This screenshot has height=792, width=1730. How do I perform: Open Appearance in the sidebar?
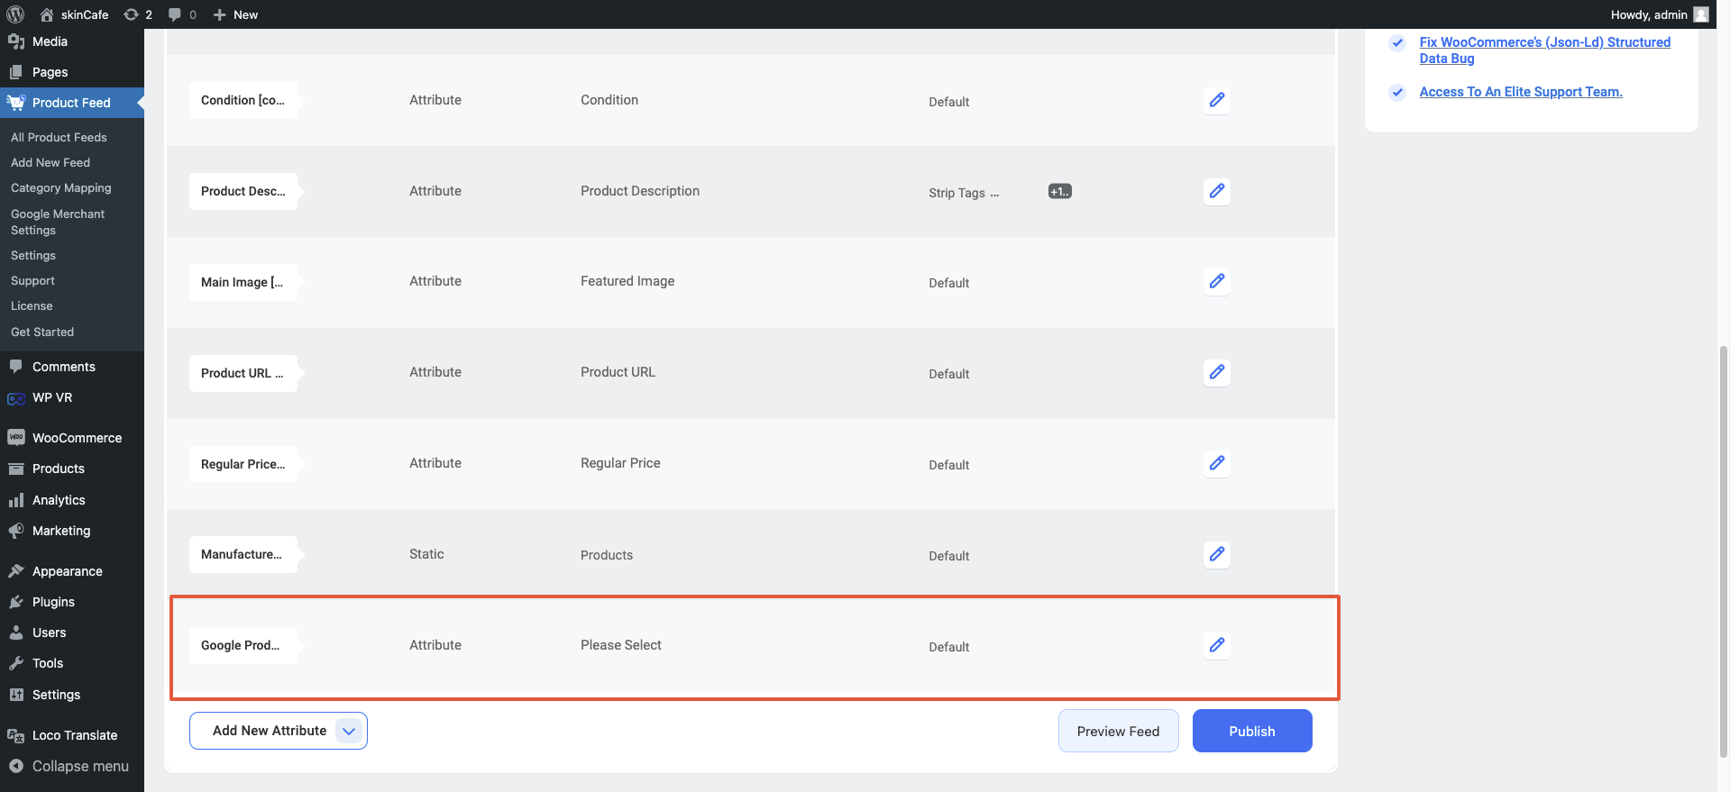click(x=72, y=571)
